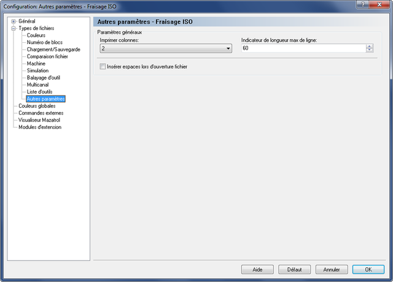
Task: Increase the max line length value
Action: pyautogui.click(x=369, y=46)
